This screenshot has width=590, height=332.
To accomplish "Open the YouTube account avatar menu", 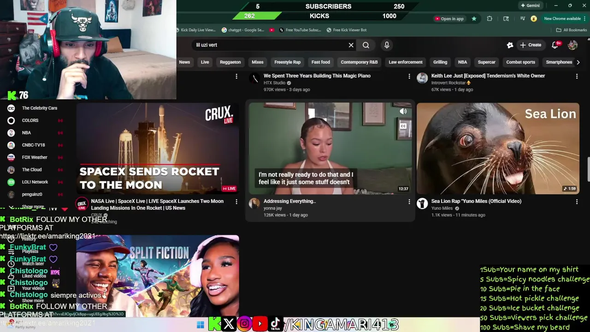I will [x=572, y=45].
